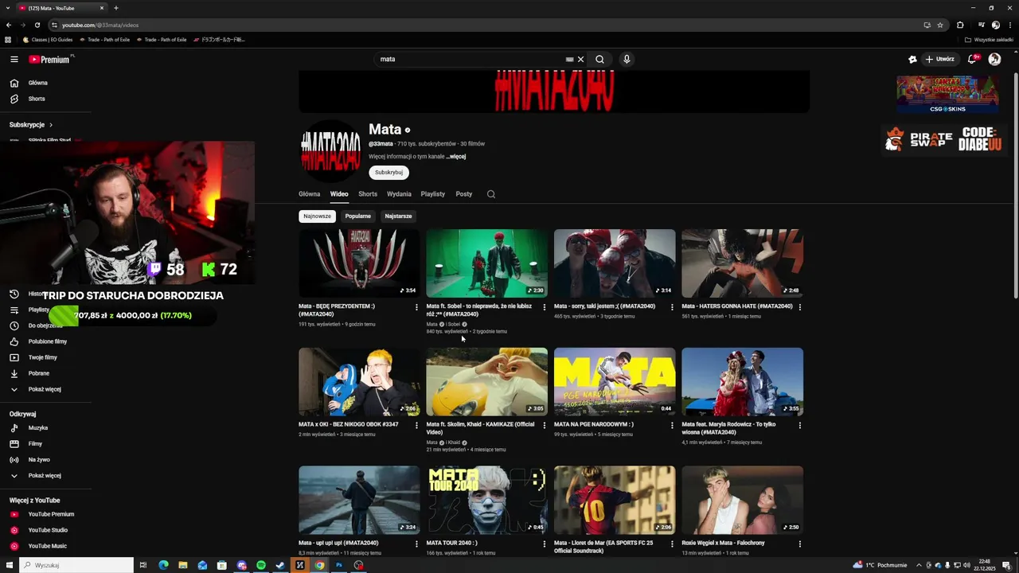This screenshot has height=573, width=1019.
Task: Click the YouTube Premium logo
Action: coord(49,59)
